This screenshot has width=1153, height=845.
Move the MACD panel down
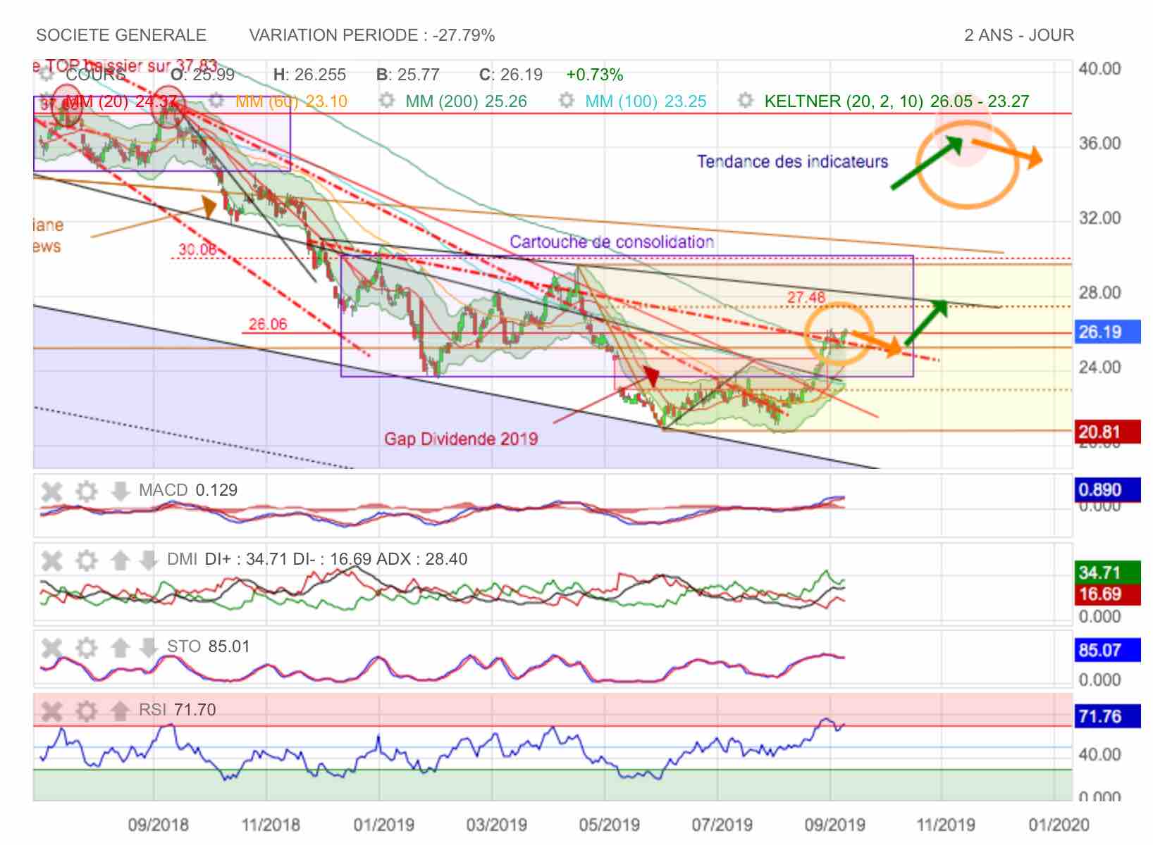120,491
